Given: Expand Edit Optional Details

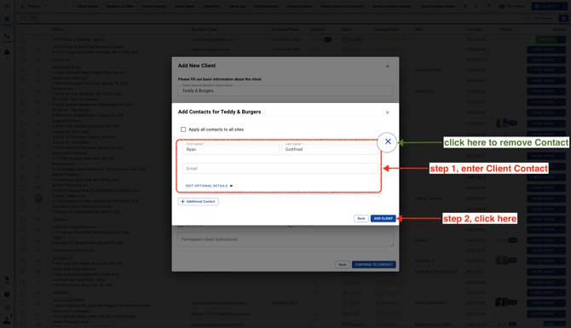Looking at the screenshot, I should [x=209, y=186].
